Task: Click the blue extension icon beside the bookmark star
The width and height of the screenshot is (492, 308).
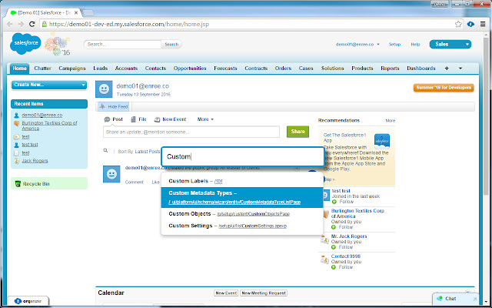Action: (x=470, y=24)
